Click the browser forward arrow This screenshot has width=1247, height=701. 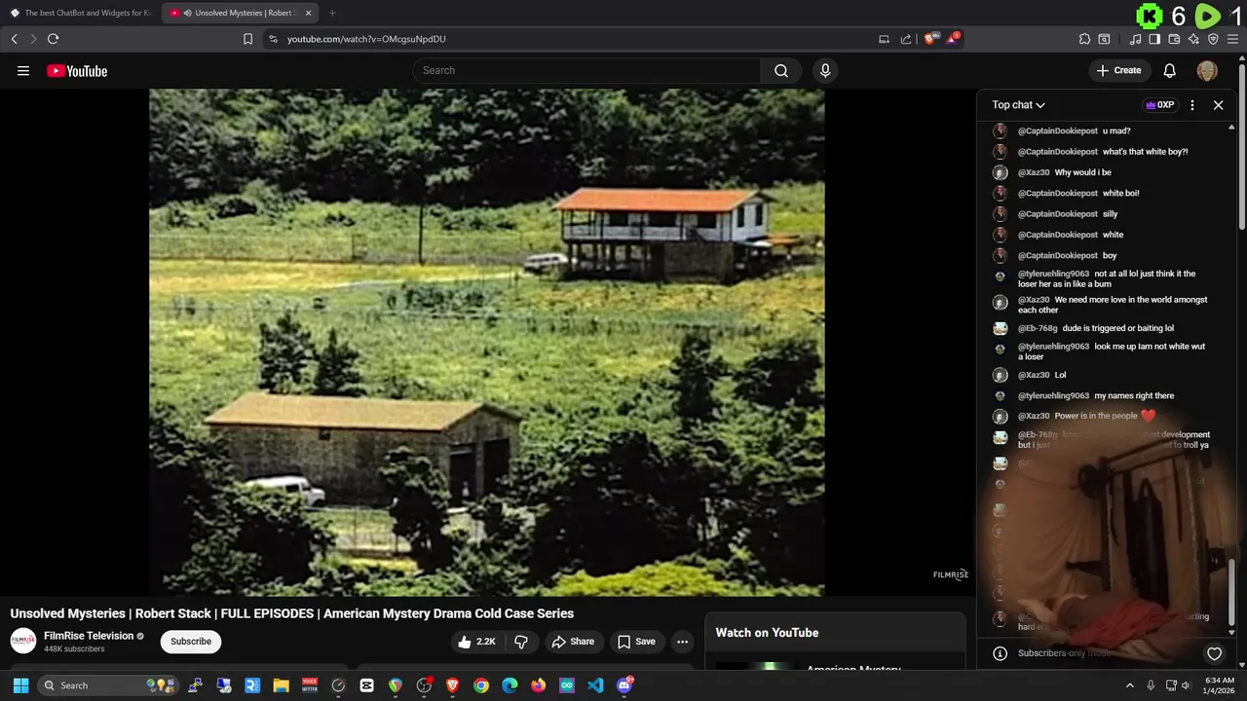coord(33,39)
